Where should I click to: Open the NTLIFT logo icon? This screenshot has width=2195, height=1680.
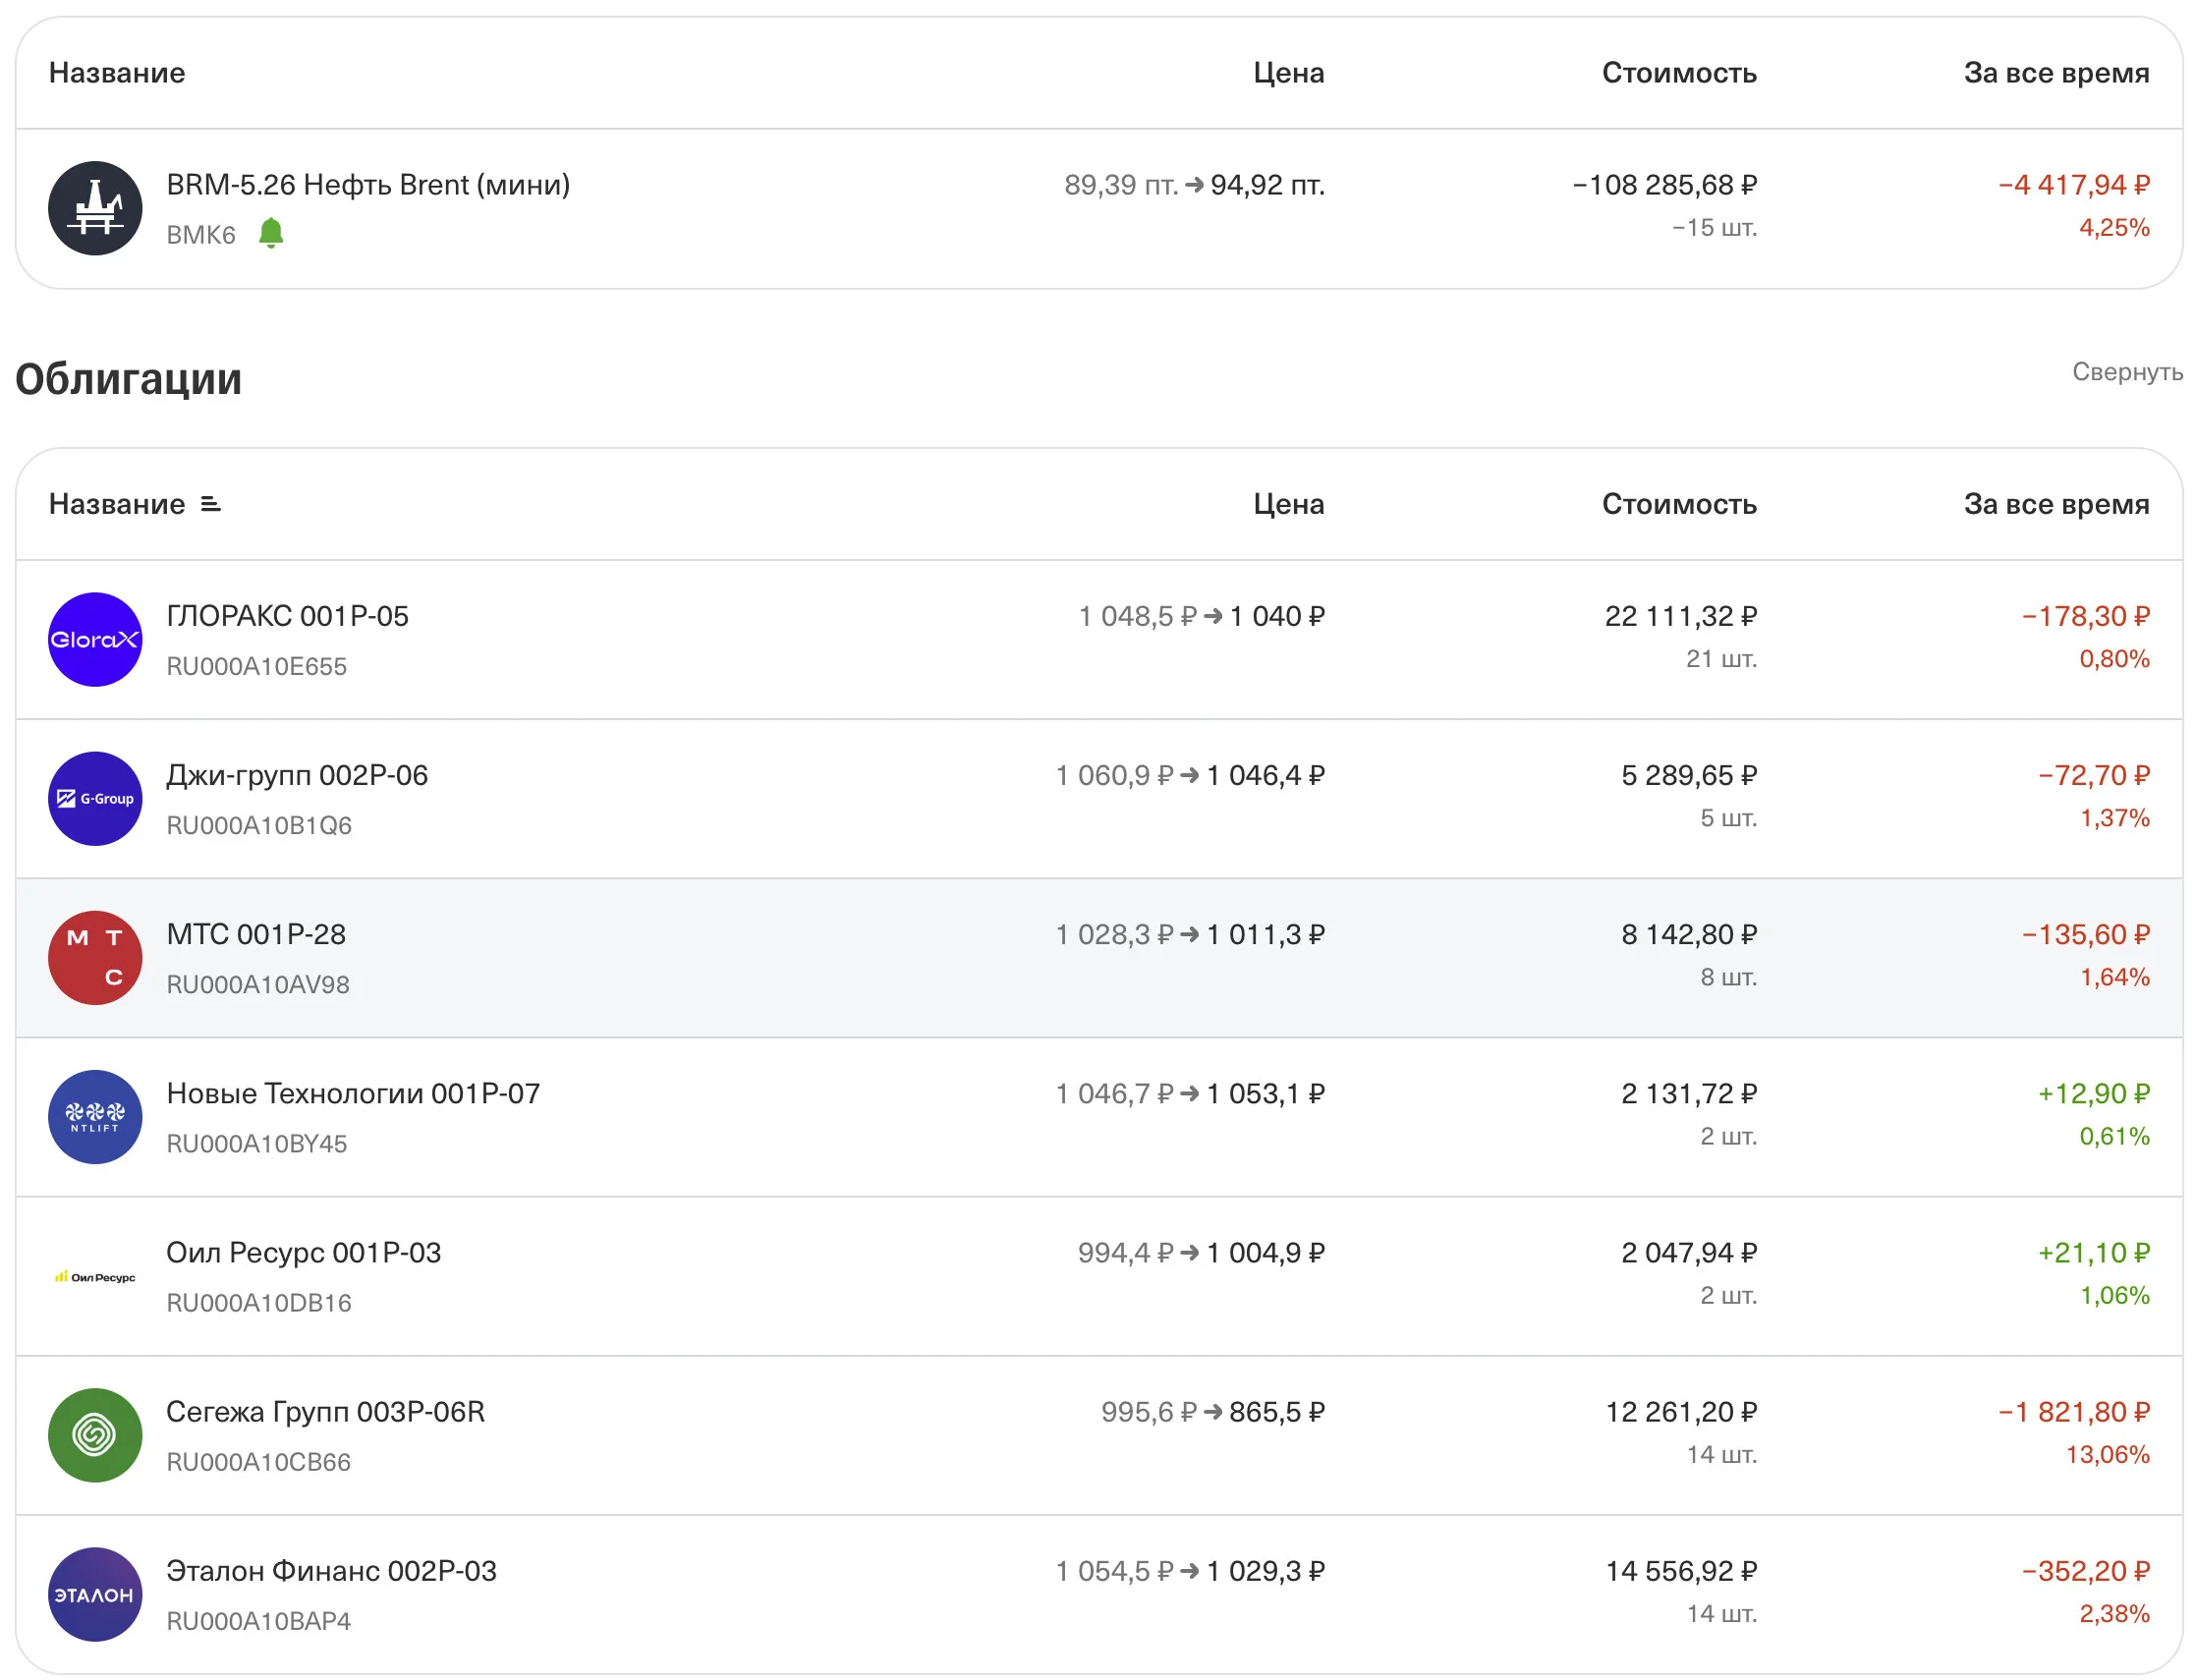[x=95, y=1117]
